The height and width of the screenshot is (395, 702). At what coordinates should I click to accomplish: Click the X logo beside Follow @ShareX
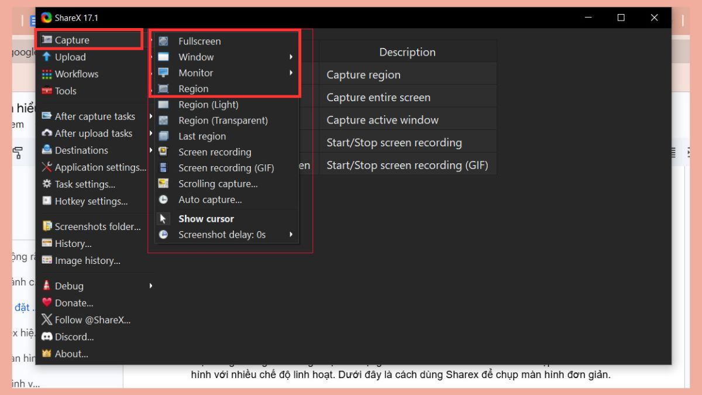click(47, 320)
